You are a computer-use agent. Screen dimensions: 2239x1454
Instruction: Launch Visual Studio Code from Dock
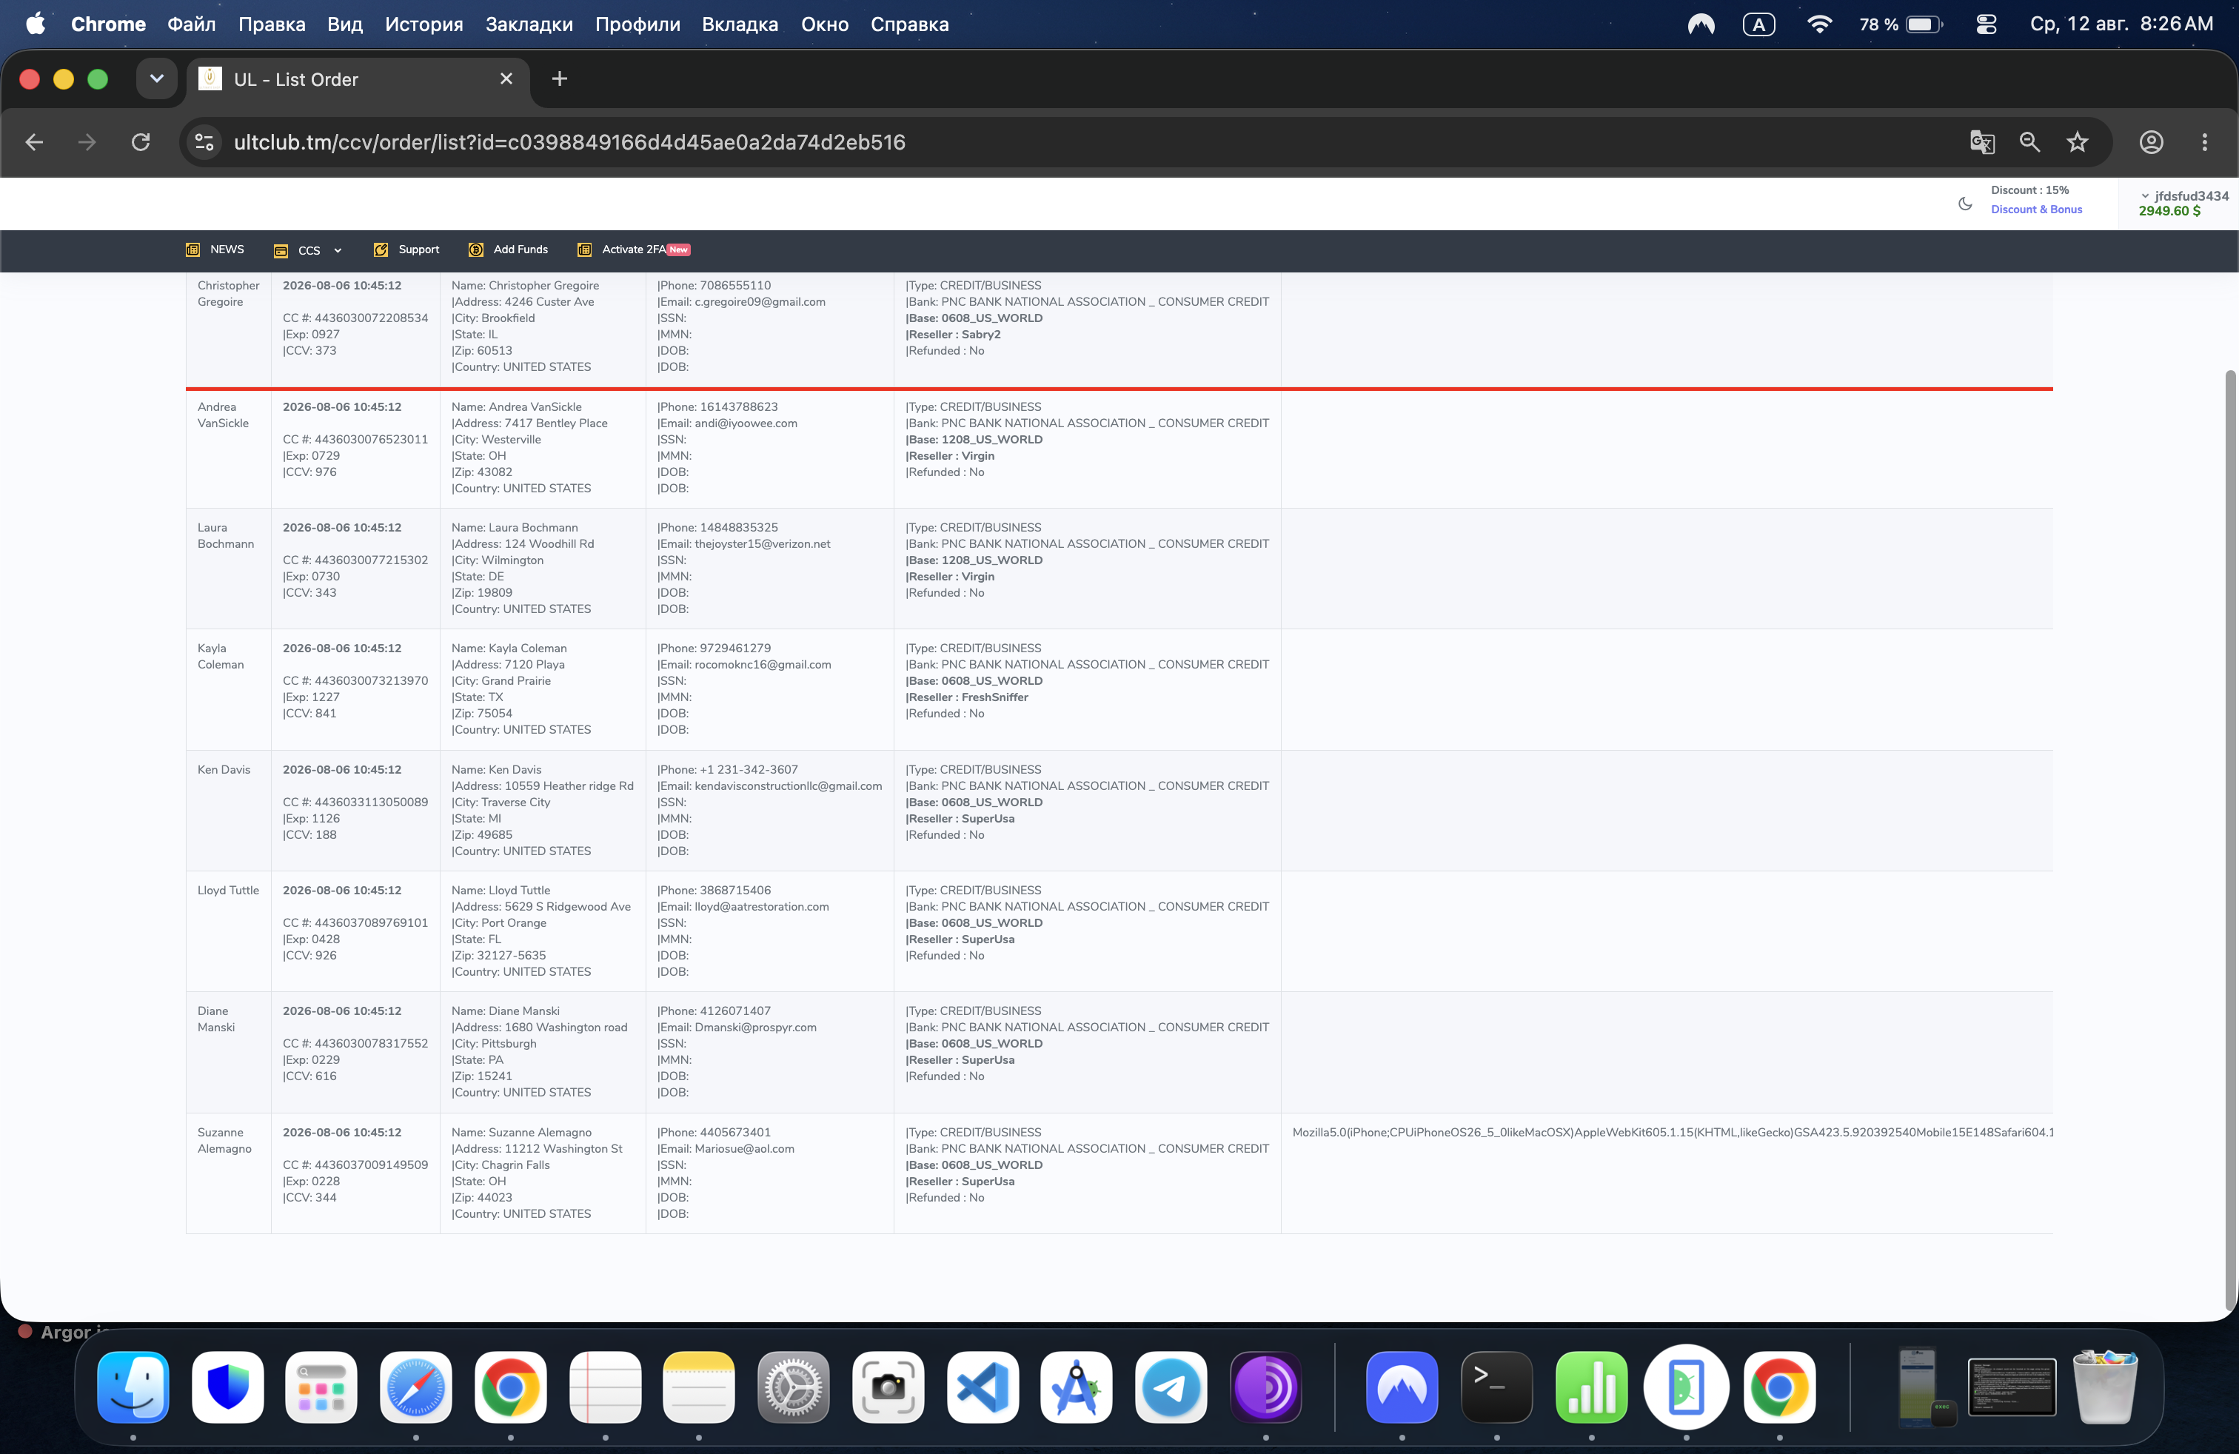point(982,1387)
